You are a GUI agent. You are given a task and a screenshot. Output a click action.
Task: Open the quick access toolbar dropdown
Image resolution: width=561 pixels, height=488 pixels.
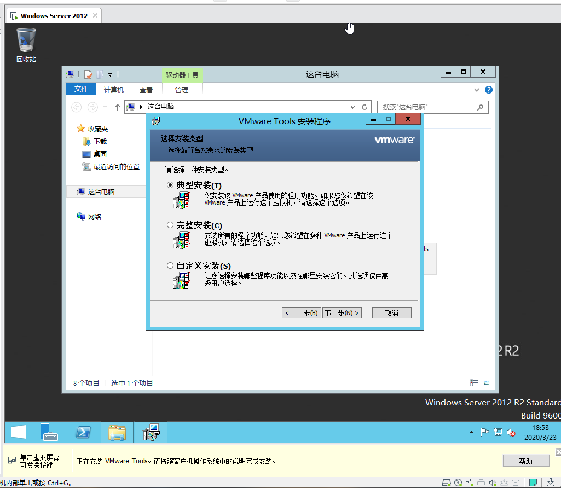click(110, 74)
